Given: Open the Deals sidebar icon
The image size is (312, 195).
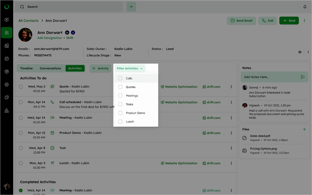Looking at the screenshot, I should tap(7, 19).
